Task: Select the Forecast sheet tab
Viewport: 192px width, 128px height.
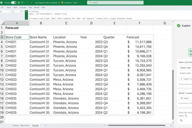Action: pyautogui.click(x=35, y=125)
